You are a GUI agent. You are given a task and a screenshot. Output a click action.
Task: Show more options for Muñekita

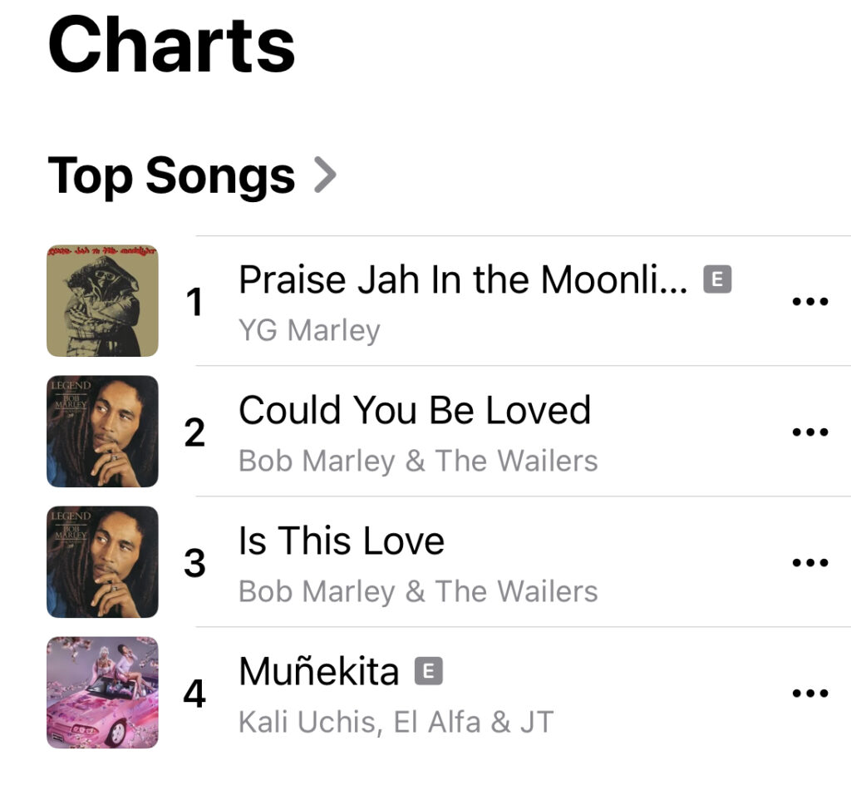point(810,694)
